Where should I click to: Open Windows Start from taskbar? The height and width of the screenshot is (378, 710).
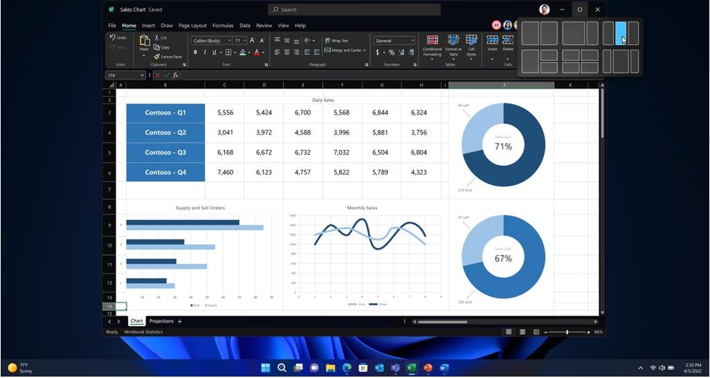click(x=266, y=368)
